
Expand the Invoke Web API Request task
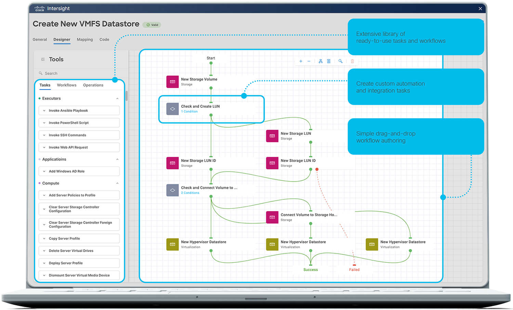pyautogui.click(x=44, y=147)
